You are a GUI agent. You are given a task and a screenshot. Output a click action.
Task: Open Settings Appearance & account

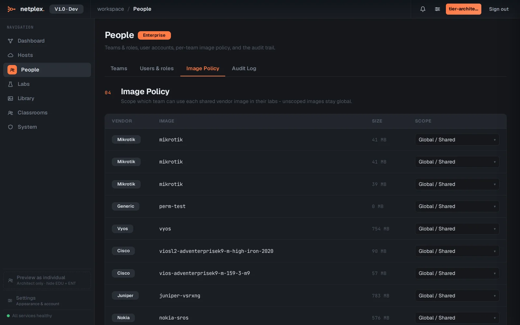47,301
